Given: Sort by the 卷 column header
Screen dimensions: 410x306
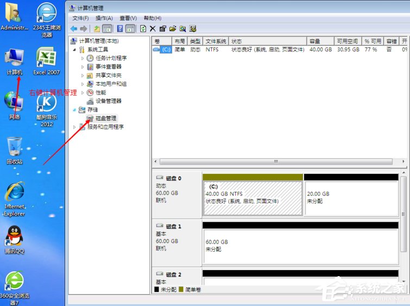Looking at the screenshot, I should point(162,41).
